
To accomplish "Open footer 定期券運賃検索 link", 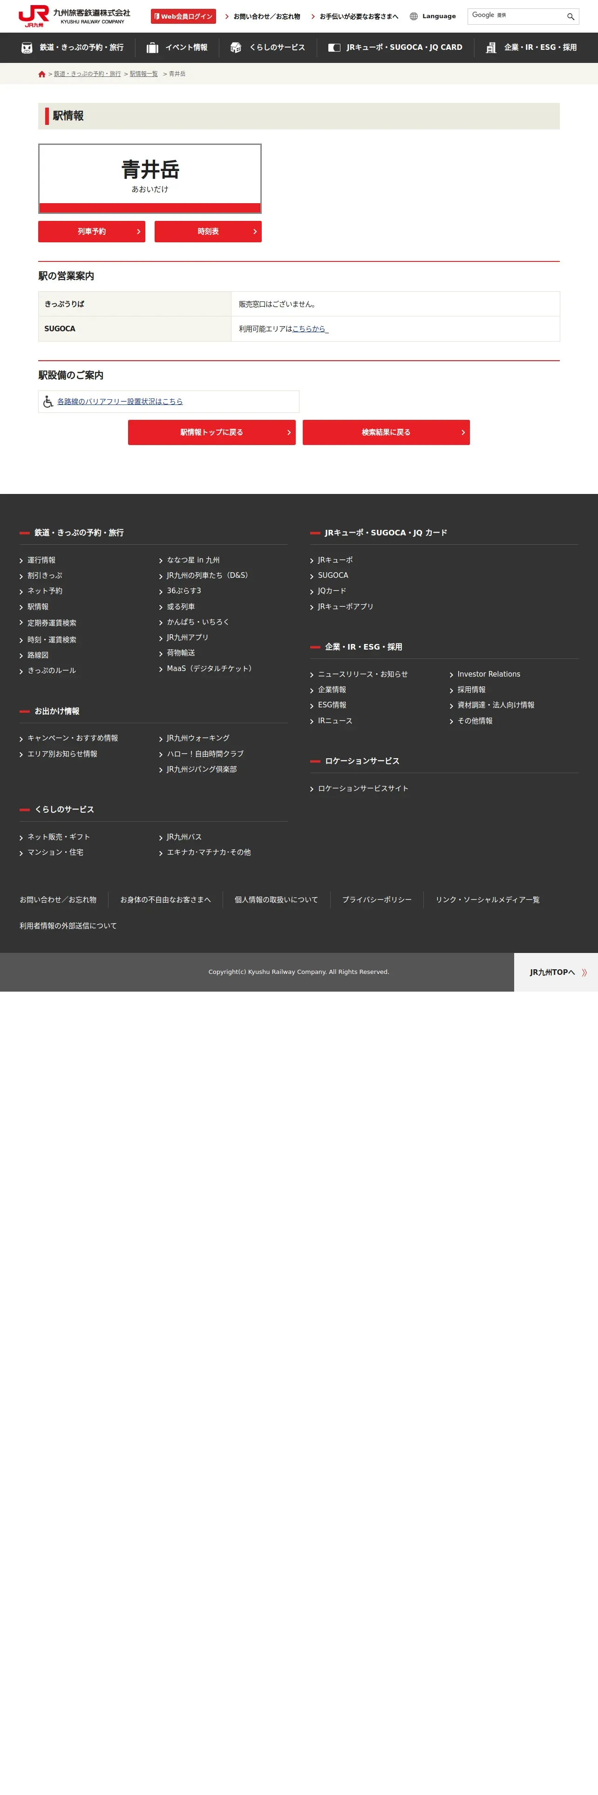I will 52,623.
